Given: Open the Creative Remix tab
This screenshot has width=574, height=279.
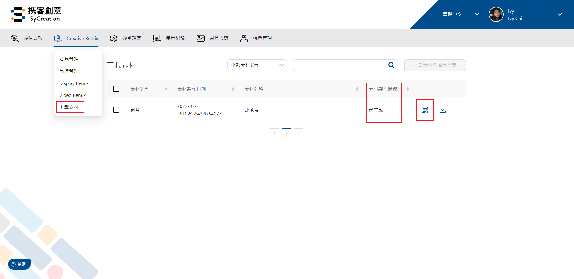Looking at the screenshot, I should click(76, 38).
